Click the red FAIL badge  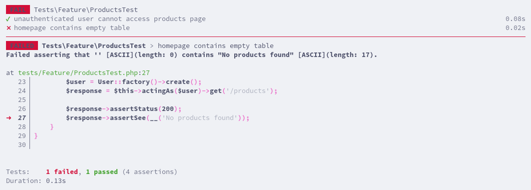(x=18, y=10)
